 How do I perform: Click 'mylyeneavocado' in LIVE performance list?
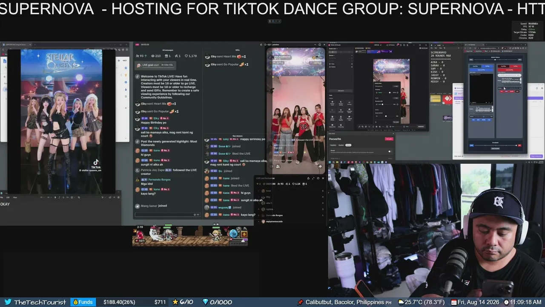pyautogui.click(x=274, y=222)
